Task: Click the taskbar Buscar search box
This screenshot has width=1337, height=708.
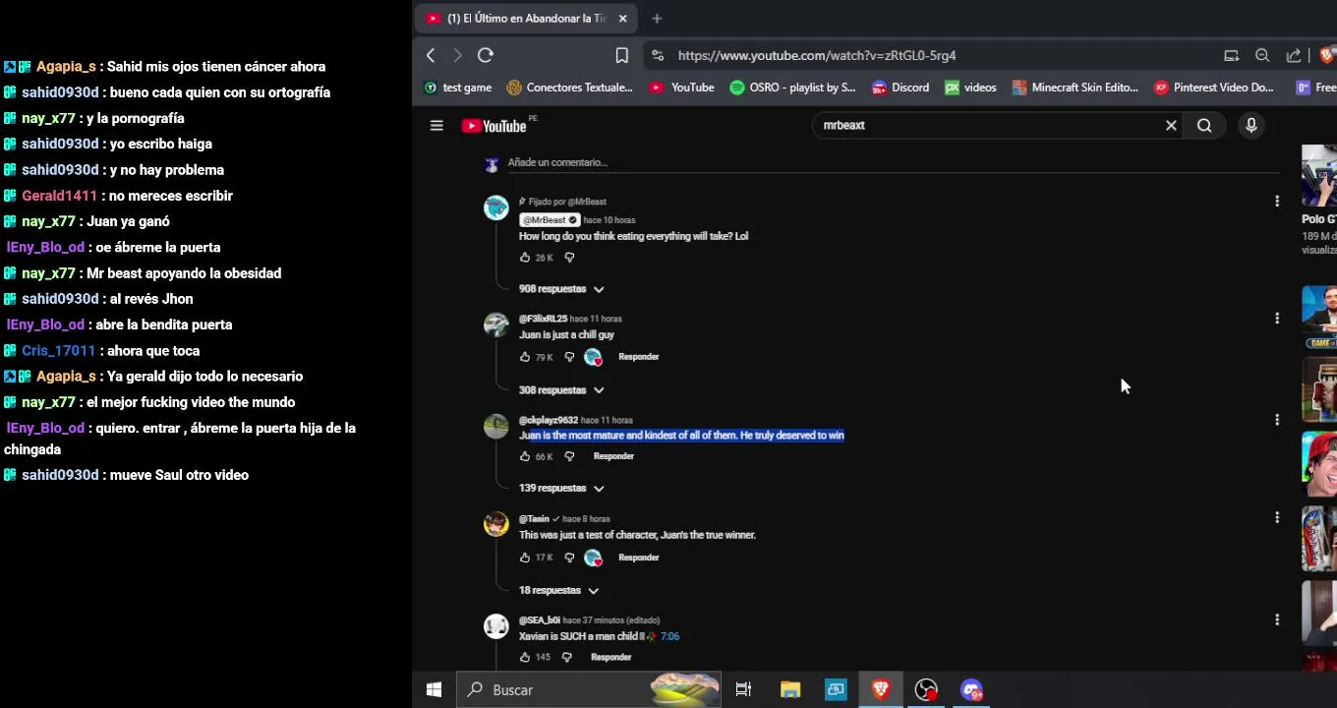Action: 590,690
